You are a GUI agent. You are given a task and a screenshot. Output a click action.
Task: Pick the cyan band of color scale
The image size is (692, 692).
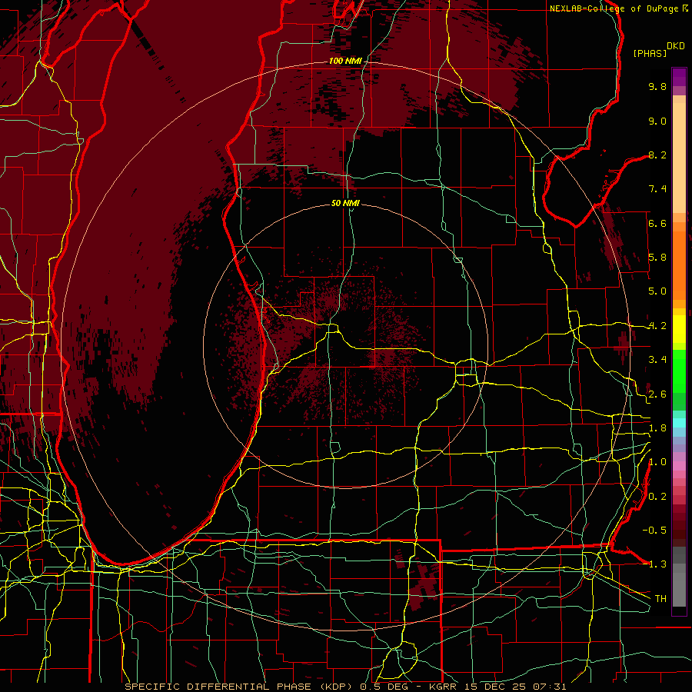click(679, 422)
